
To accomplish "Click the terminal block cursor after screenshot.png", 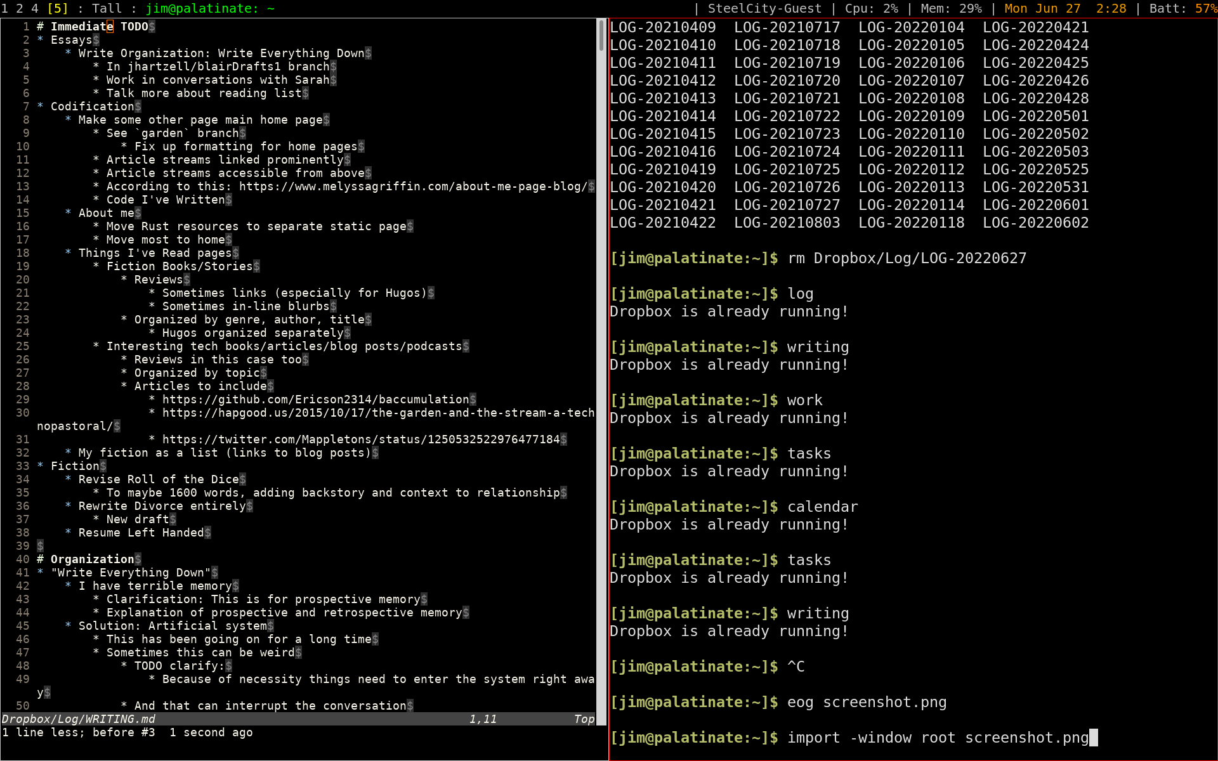I will coord(1094,738).
